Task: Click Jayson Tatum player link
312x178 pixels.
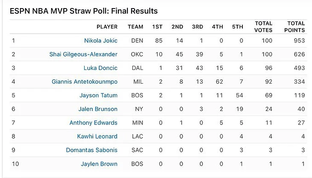Action: 98,95
